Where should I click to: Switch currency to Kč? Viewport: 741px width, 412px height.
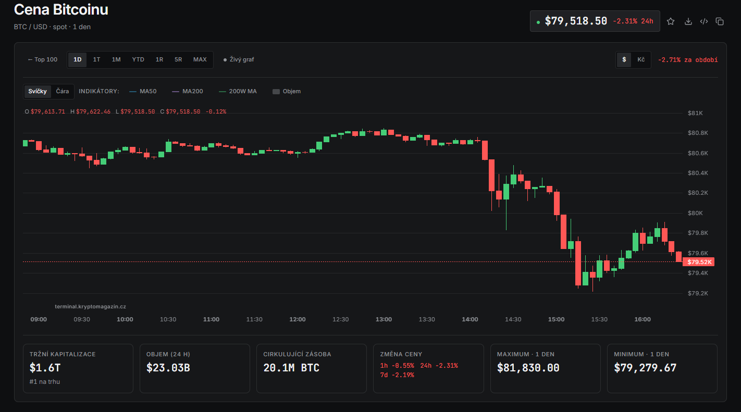tap(641, 59)
